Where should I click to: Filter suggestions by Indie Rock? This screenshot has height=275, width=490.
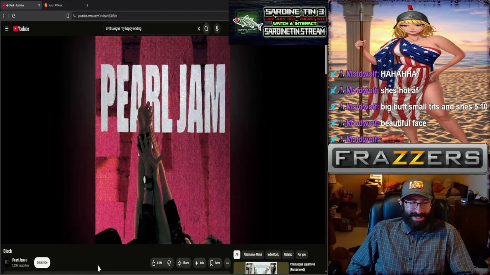click(x=273, y=254)
